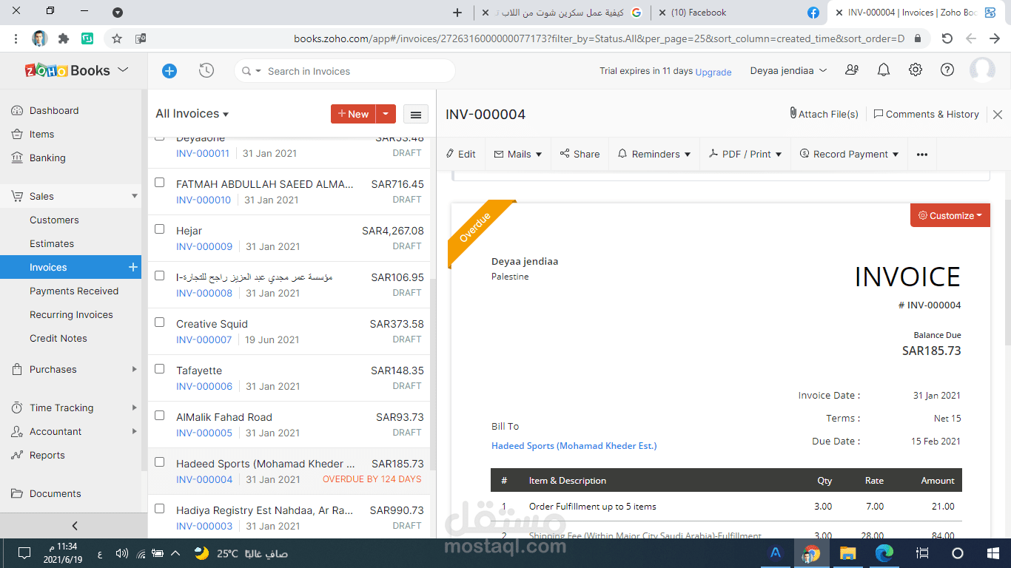This screenshot has height=568, width=1011.
Task: Open the Deyaa jendiaa organization dropdown
Action: 788,71
